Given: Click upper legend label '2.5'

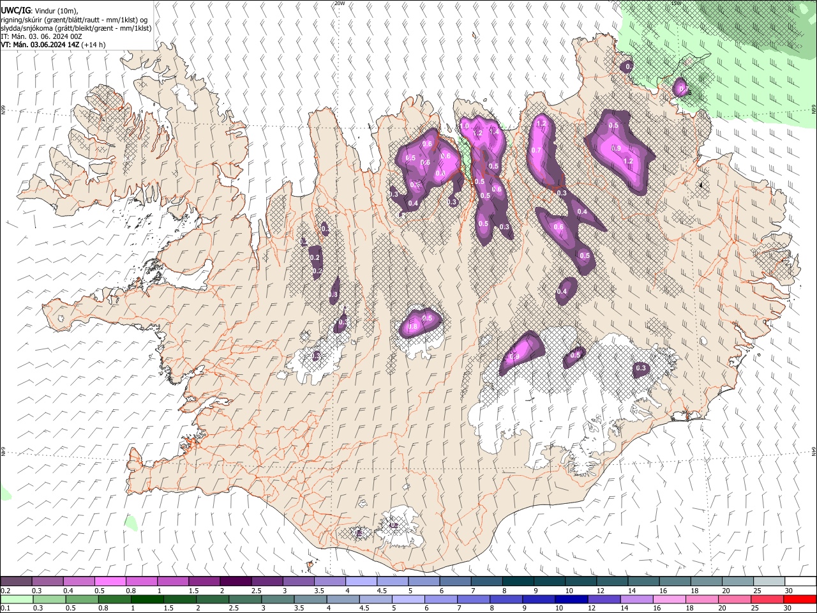Looking at the screenshot, I should pos(256,591).
